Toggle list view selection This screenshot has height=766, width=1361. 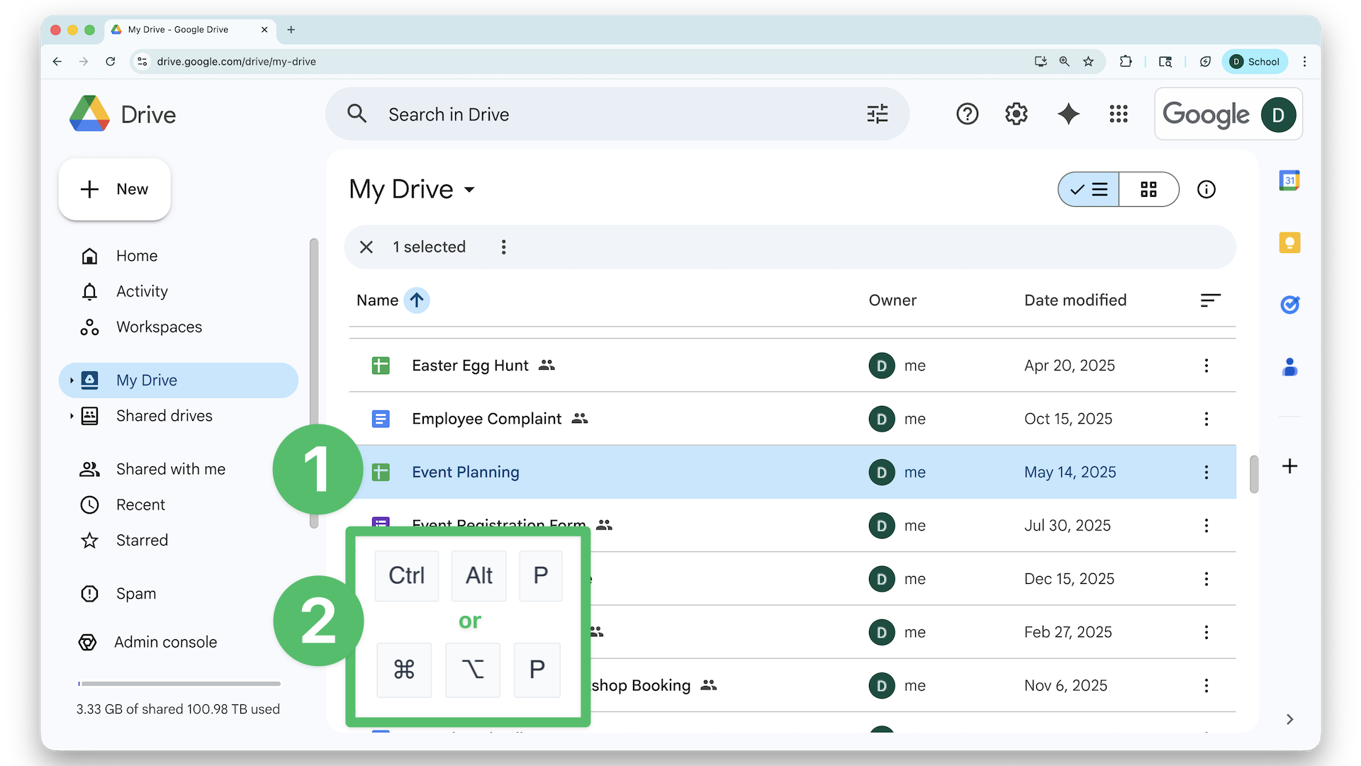pos(1088,189)
